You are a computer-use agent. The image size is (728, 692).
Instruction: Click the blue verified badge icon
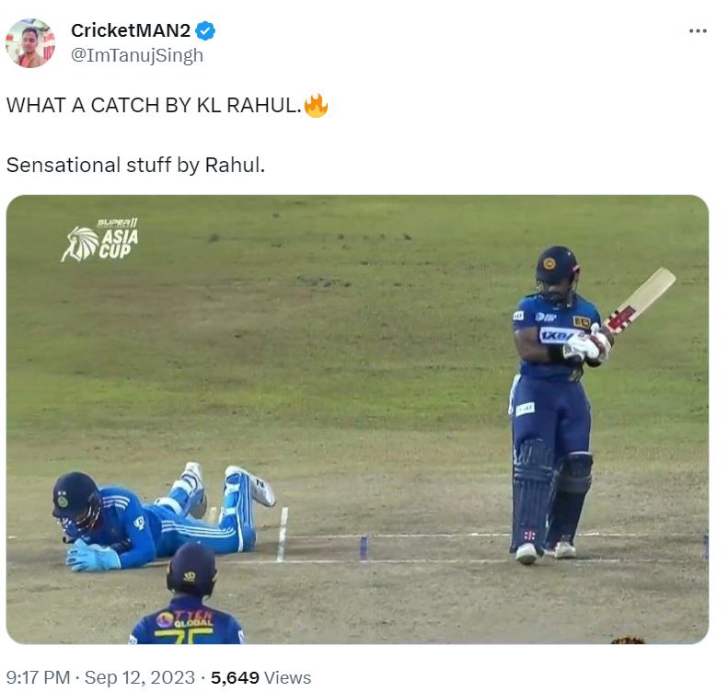(204, 31)
